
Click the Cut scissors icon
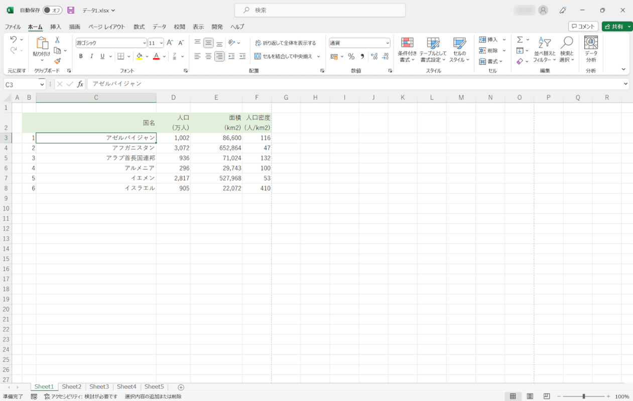coord(57,40)
